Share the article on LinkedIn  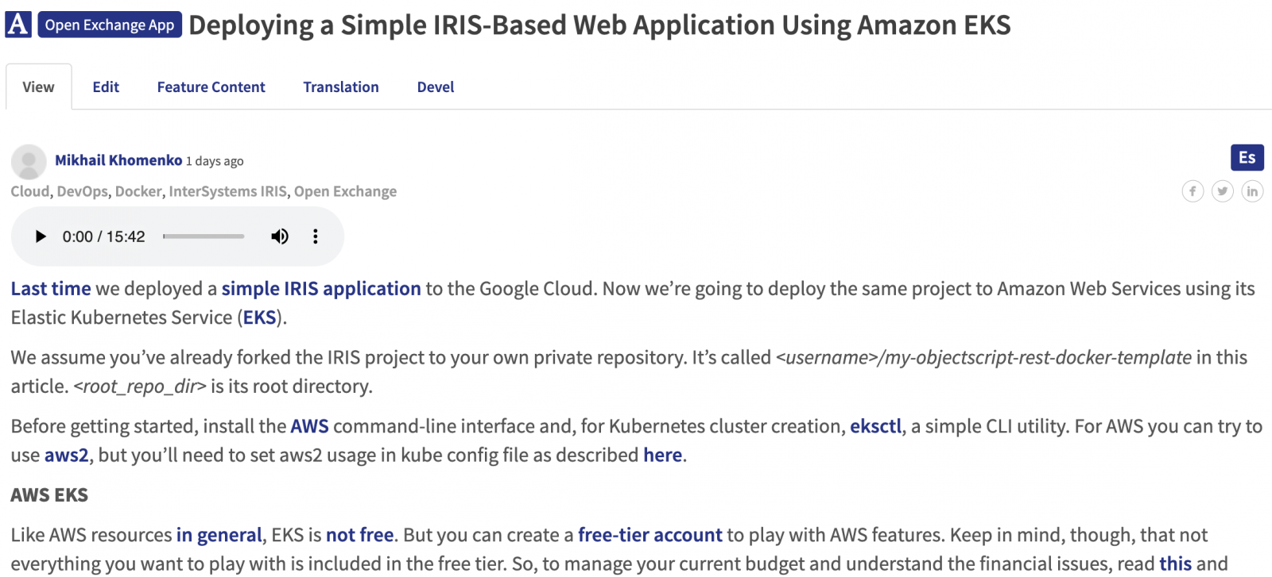click(x=1252, y=191)
